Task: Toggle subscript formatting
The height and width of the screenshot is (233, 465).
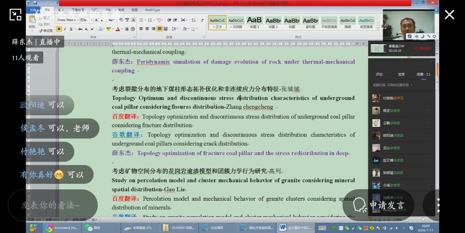Action: tap(86, 29)
